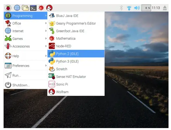Expand the Preferences submenu arrow
The width and height of the screenshot is (171, 130).
coord(46,66)
